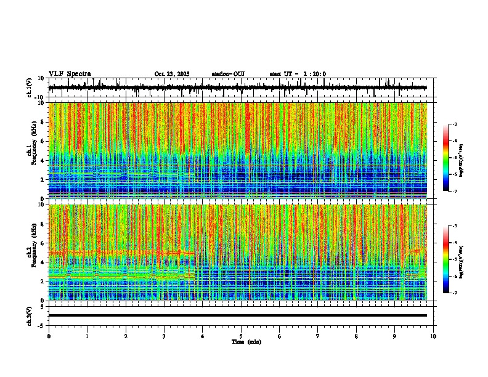Click the "8" kHz tick on ch.1 frequency axis
The image size is (488, 377).
coord(43,122)
